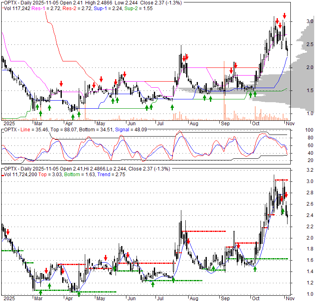Click the red down arrow in January on the bottom chart
Screen dimensions: 315x301
7,232
